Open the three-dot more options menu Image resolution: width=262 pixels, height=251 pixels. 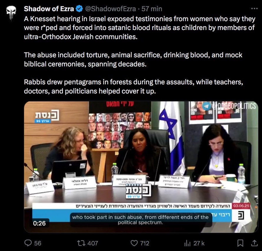tap(254, 9)
